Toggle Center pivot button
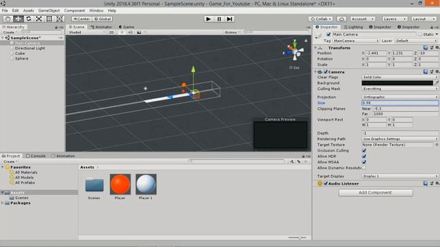Screen dimensions: 440x247 pyautogui.click(x=82, y=19)
